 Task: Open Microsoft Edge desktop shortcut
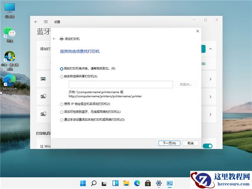pos(10,85)
